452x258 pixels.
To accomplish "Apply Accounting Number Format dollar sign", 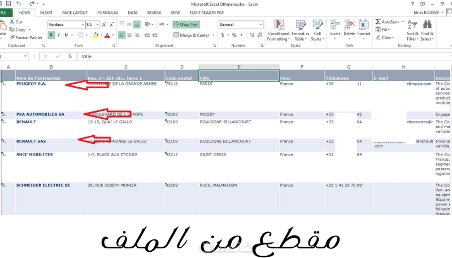I will tap(223, 35).
